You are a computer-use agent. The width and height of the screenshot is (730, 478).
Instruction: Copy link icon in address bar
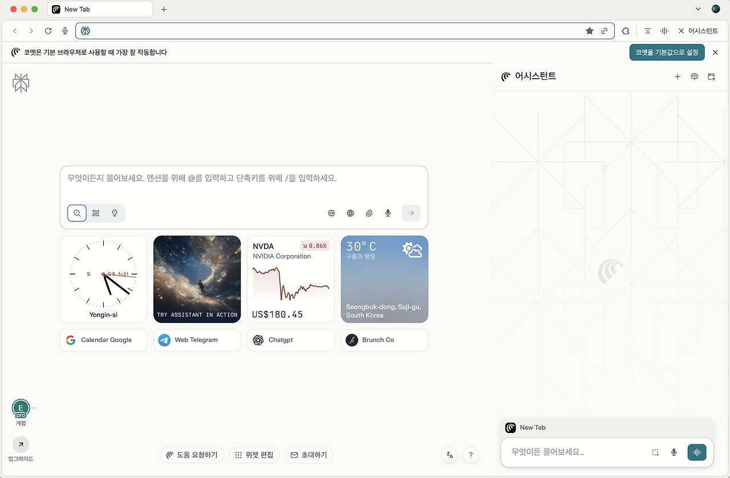(605, 31)
